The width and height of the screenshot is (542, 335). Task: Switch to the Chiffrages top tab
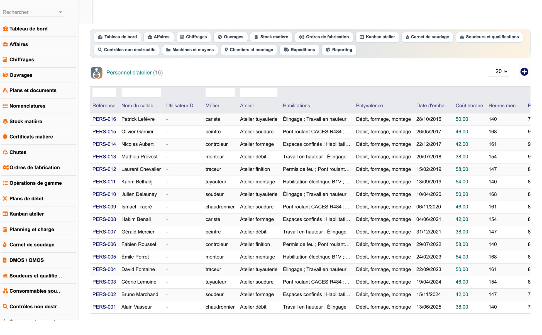pos(194,37)
